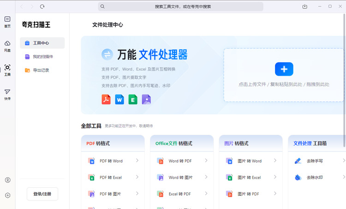Click the green Excel file type icon
The image size is (346, 209).
133,99
